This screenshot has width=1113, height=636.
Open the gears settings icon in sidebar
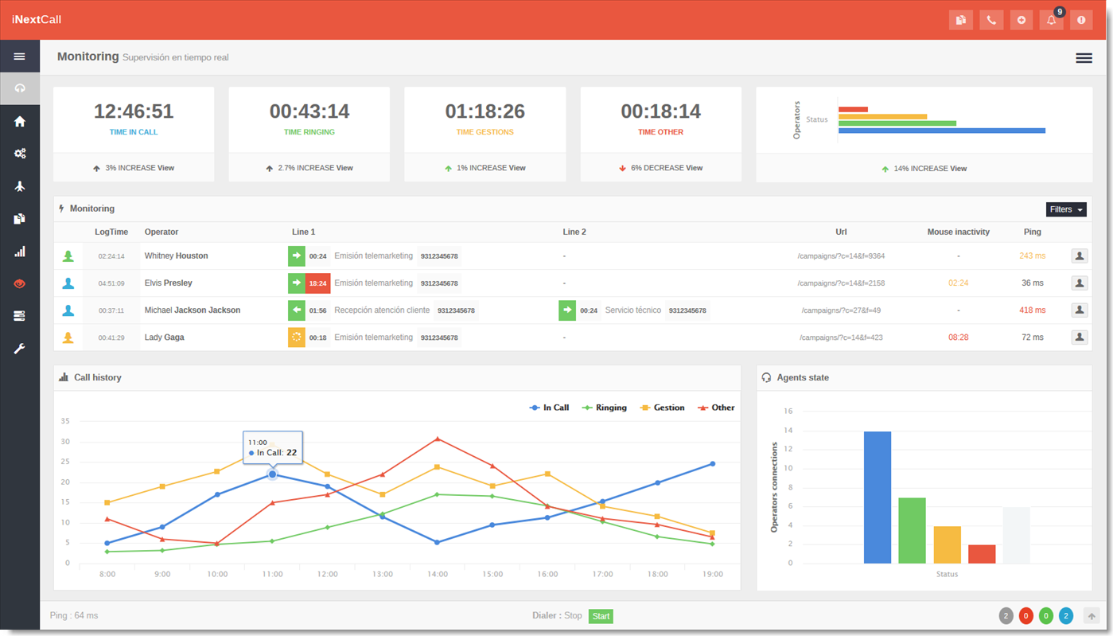pos(20,154)
